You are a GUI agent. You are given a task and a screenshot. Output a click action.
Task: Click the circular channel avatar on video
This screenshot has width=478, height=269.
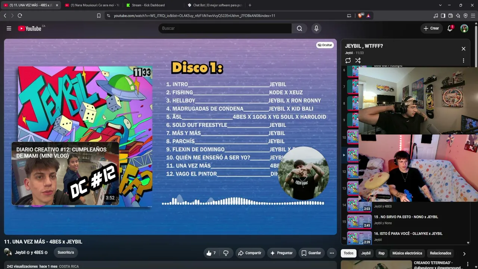click(x=303, y=173)
